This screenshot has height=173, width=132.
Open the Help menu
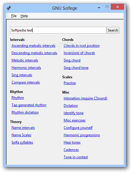24,16
